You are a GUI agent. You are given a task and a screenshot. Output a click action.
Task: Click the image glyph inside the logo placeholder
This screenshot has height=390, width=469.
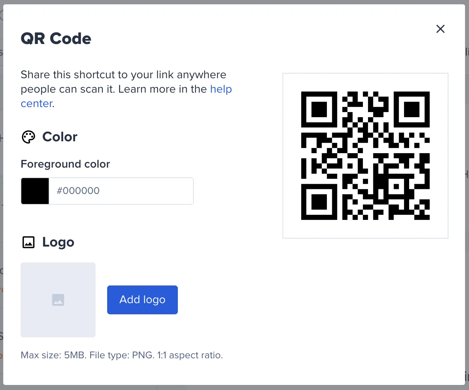point(58,300)
